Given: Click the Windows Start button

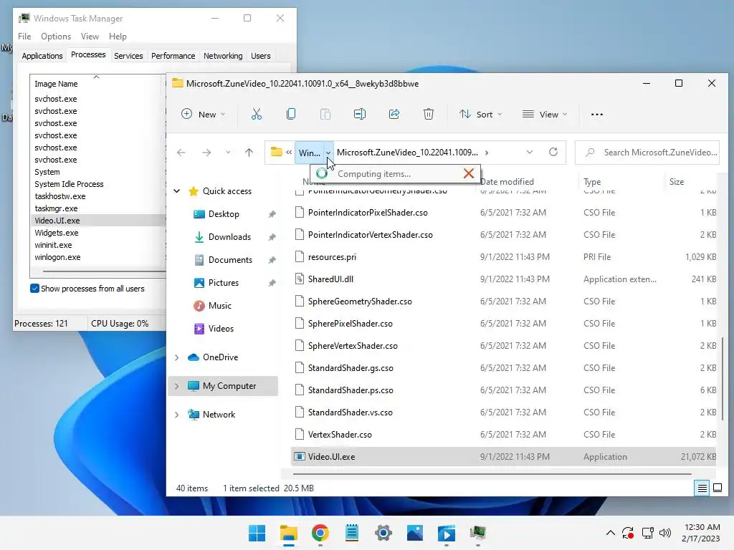Looking at the screenshot, I should [257, 533].
